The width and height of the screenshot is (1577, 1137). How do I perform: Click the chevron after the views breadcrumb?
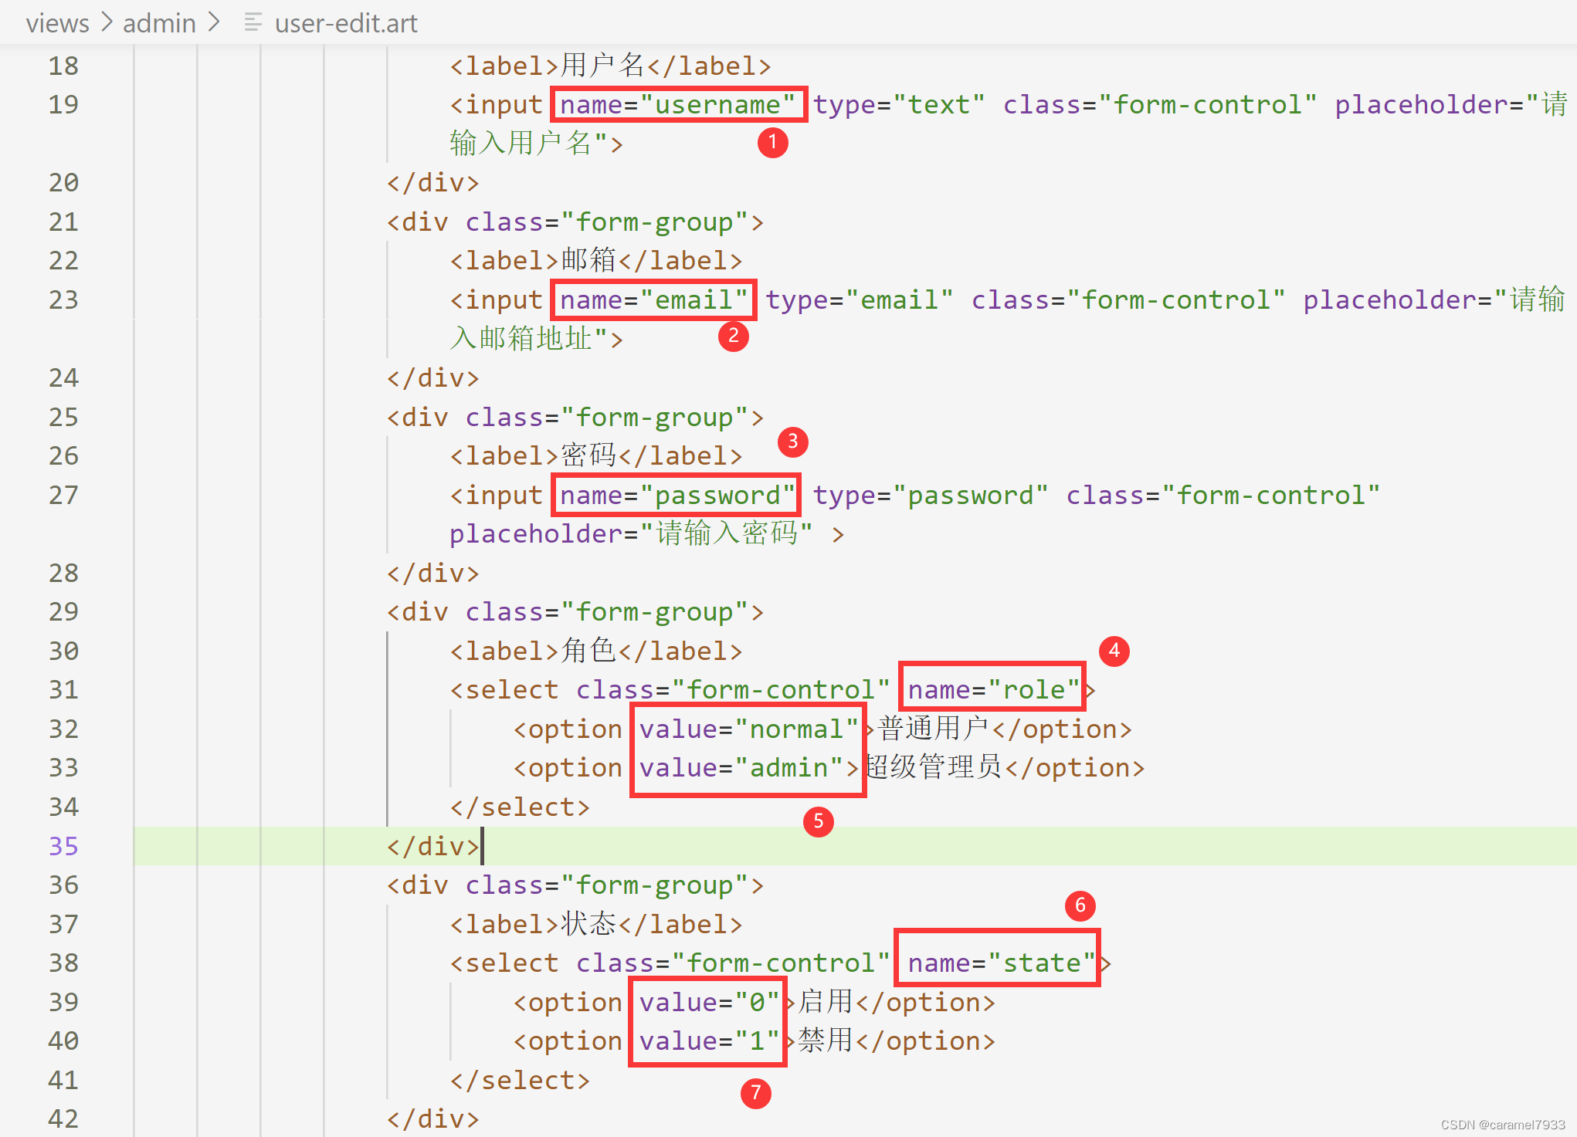[107, 23]
